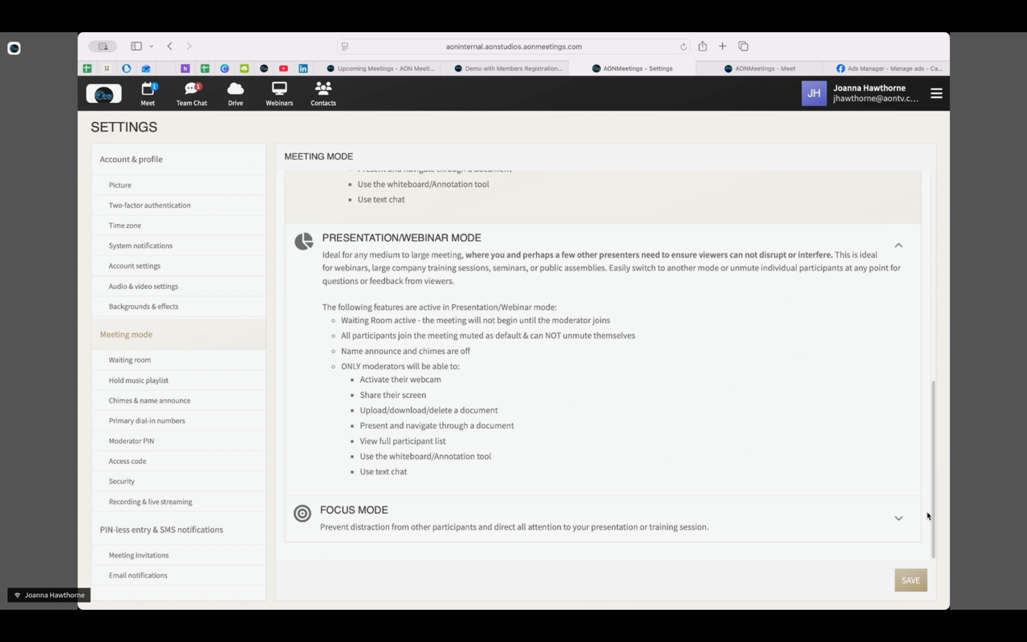Click the SAVE button
The width and height of the screenshot is (1027, 642).
pyautogui.click(x=910, y=579)
